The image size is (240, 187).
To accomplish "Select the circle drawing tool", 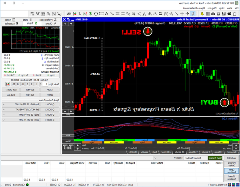I will pyautogui.click(x=96, y=14).
